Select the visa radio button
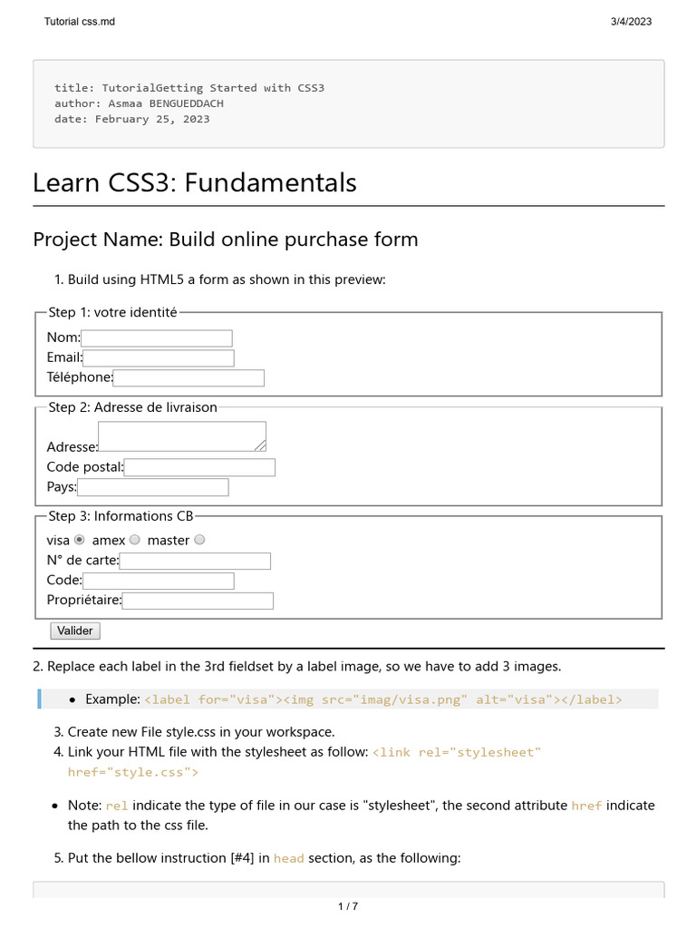This screenshot has height=929, width=696. 80,540
